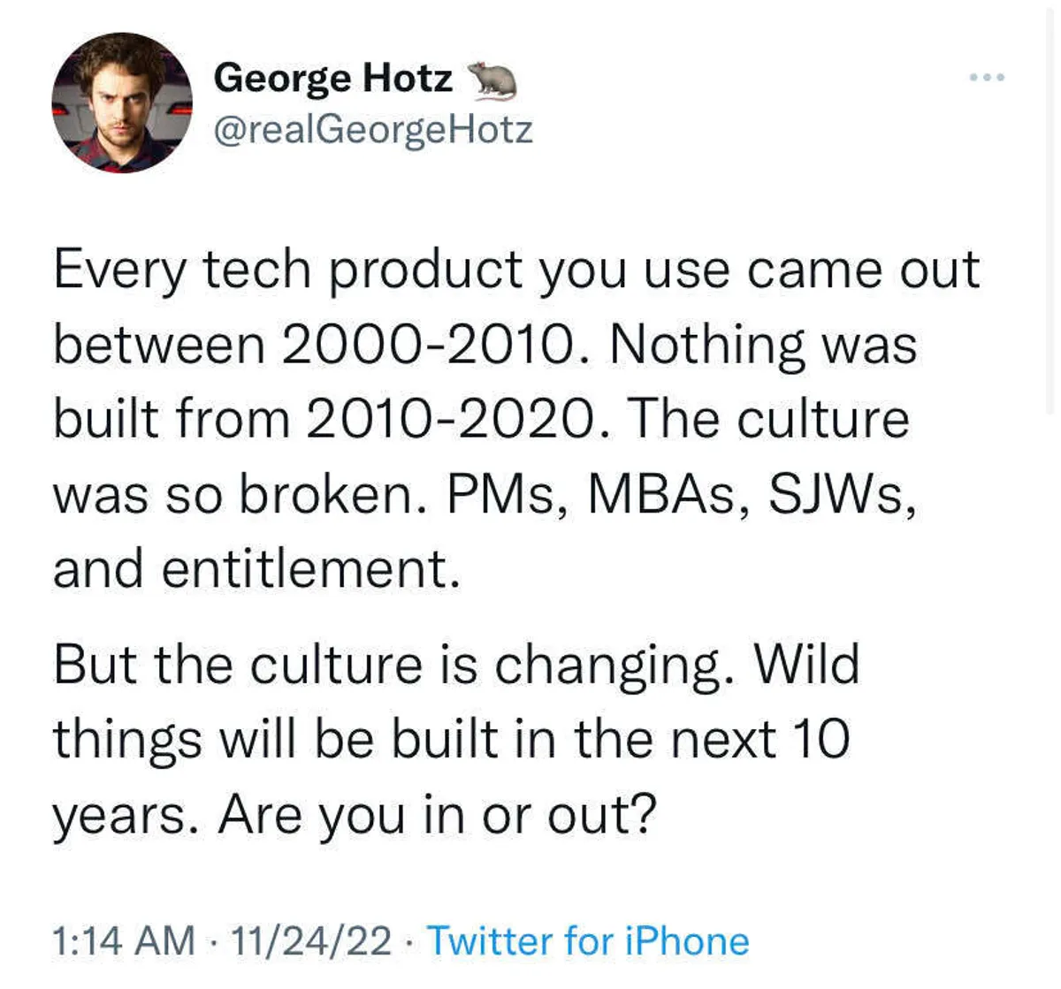Screen dimensions: 1061x989
Task: Open the three-dot more options menu
Action: (986, 78)
